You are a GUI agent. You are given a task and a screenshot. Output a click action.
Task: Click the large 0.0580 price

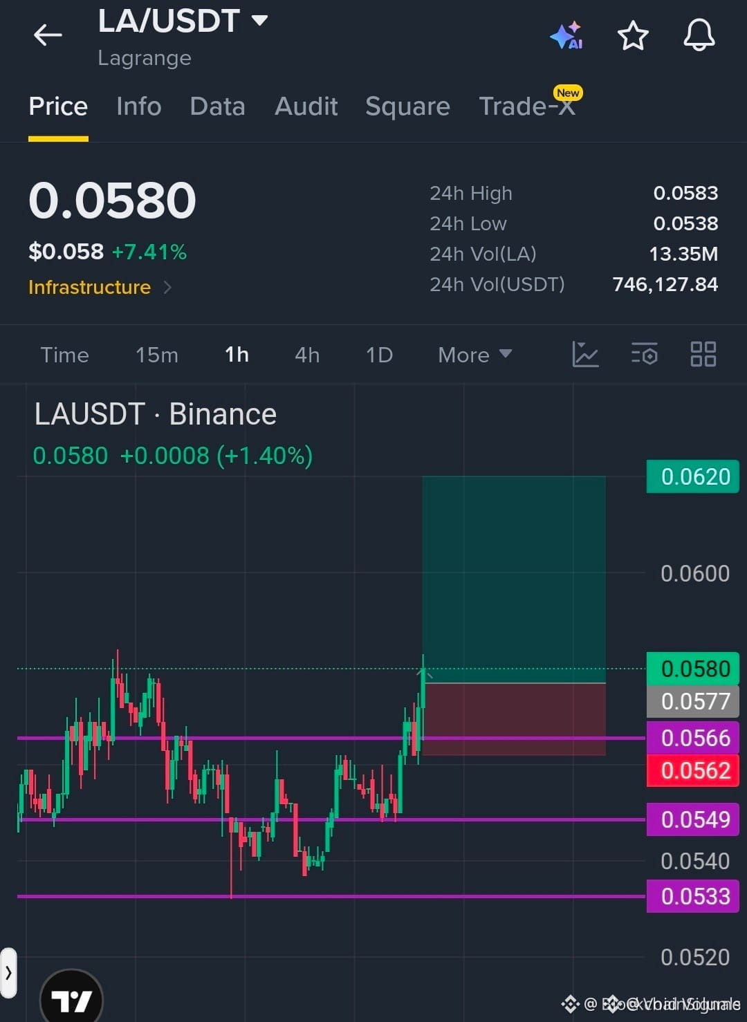pyautogui.click(x=112, y=201)
